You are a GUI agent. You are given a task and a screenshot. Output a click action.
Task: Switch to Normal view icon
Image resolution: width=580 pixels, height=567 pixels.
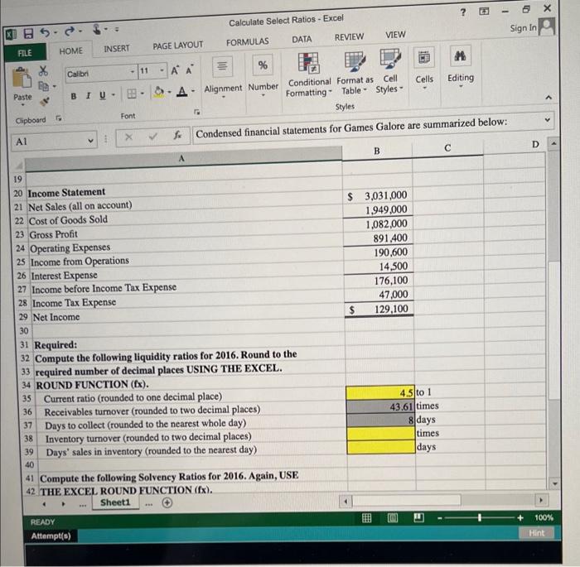pyautogui.click(x=366, y=518)
